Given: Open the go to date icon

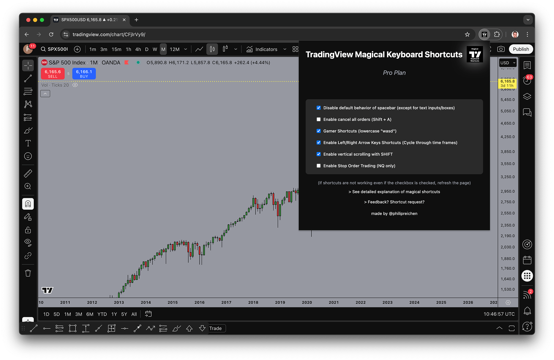Looking at the screenshot, I should [148, 314].
